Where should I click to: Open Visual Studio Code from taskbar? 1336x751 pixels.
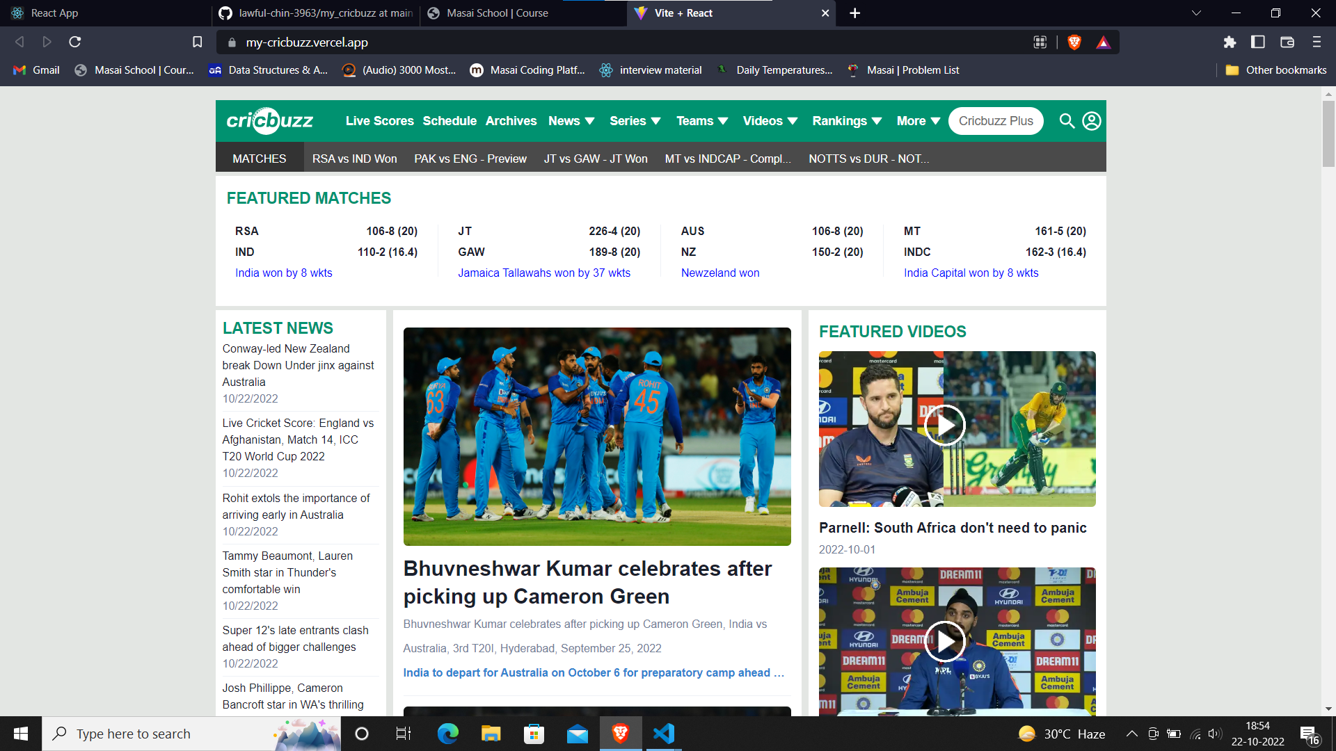[x=663, y=734]
